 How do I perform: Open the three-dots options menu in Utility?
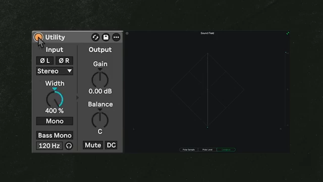point(116,37)
